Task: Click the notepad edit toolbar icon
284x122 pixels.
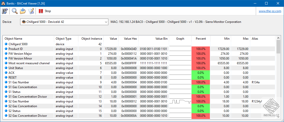Action: coord(31,11)
